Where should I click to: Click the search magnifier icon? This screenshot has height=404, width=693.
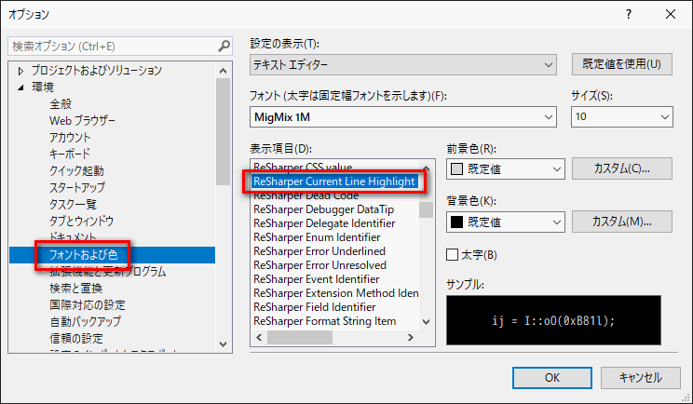click(x=224, y=46)
